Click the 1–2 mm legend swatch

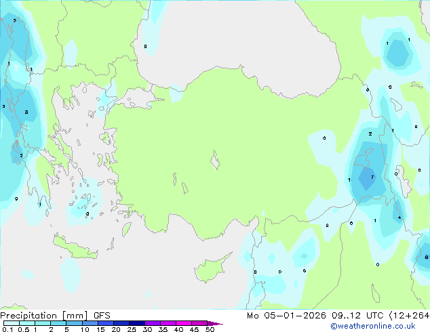click(x=43, y=323)
